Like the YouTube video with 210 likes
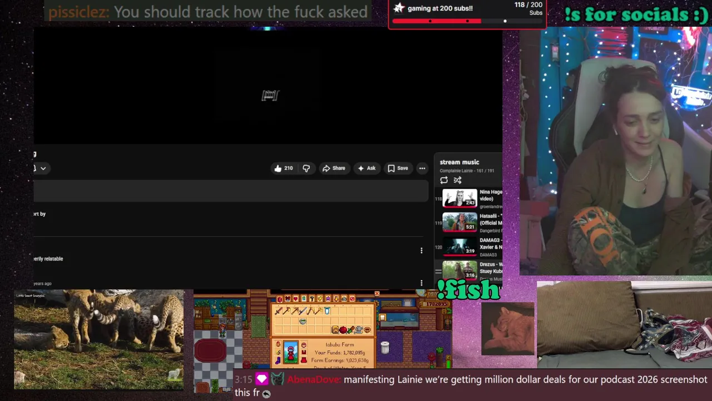 pyautogui.click(x=283, y=168)
